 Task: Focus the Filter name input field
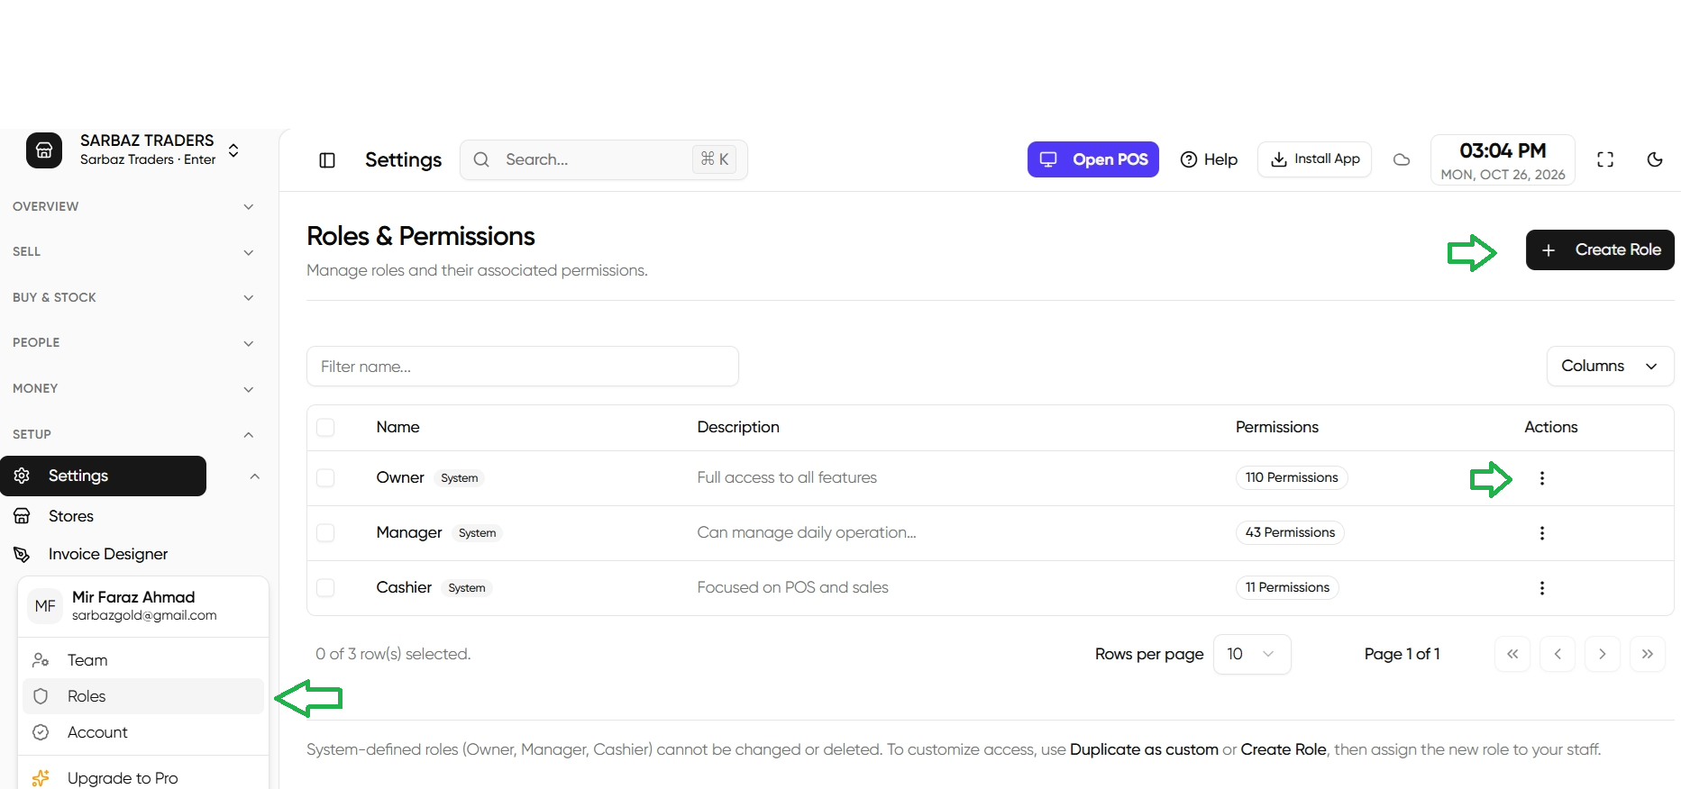pyautogui.click(x=523, y=367)
